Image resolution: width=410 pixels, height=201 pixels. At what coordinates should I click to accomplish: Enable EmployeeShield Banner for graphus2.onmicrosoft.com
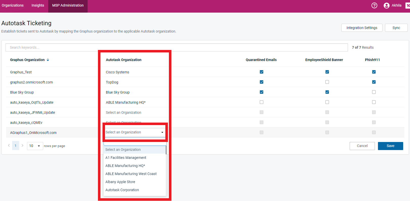(x=327, y=82)
